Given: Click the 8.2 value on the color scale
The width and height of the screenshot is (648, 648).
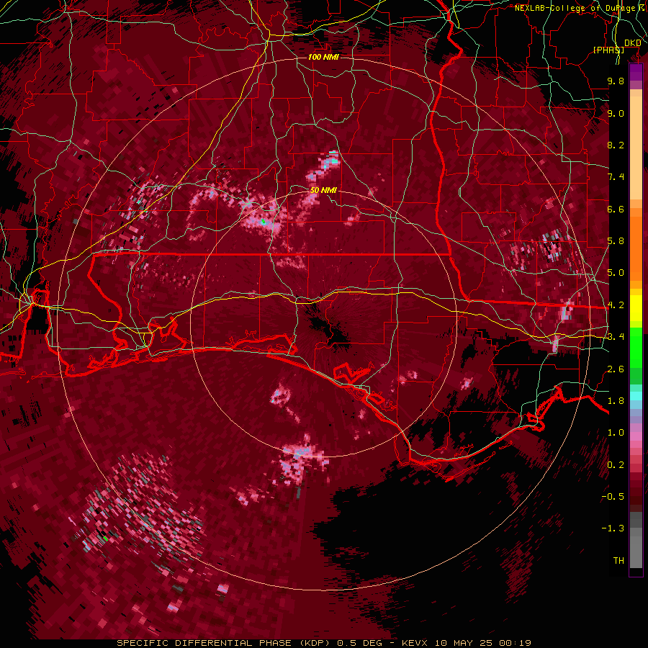Looking at the screenshot, I should click(x=616, y=145).
